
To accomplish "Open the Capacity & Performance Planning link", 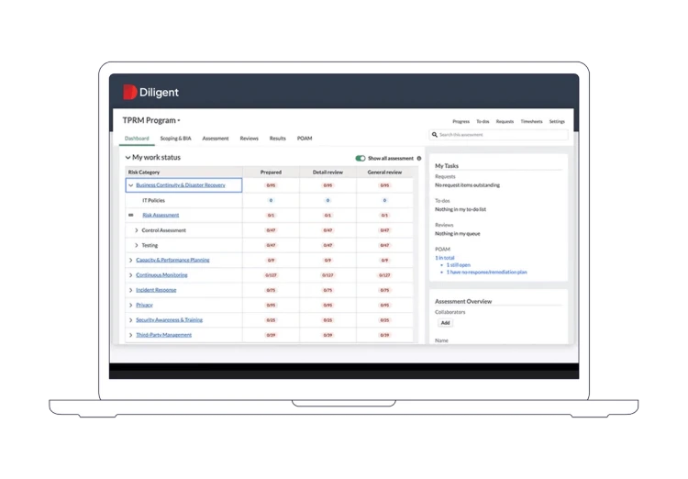I will pyautogui.click(x=172, y=261).
